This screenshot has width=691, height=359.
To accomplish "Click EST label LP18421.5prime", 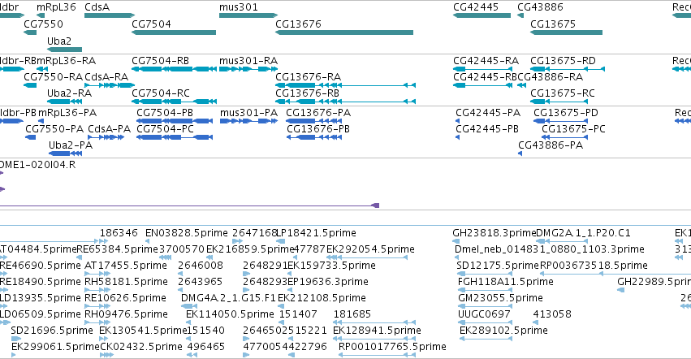I will pyautogui.click(x=316, y=233).
